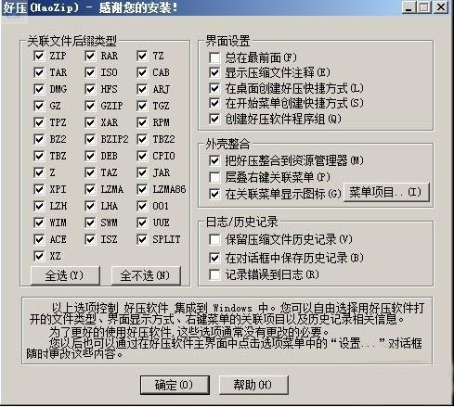This screenshot has height=407, width=454.
Task: Toggle 在关联菜单显示图标(G) checkbox
Action: pos(214,195)
